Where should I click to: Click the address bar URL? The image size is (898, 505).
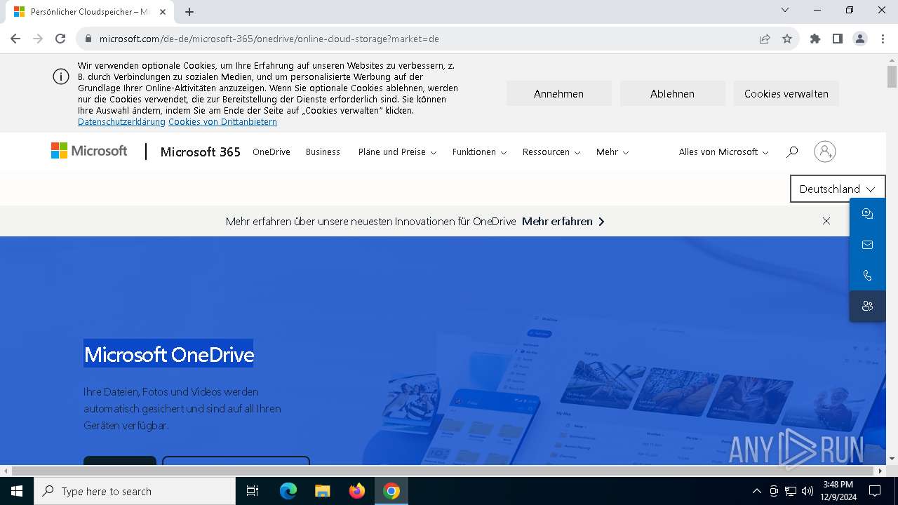(269, 39)
